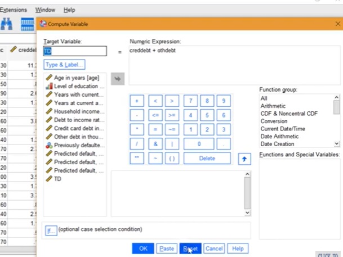Image resolution: width=343 pixels, height=257 pixels.
Task: Click the less-than-or-equal key
Action: (155, 115)
